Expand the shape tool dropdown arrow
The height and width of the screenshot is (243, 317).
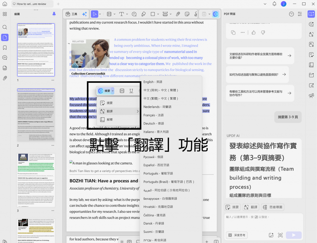pos(158,14)
